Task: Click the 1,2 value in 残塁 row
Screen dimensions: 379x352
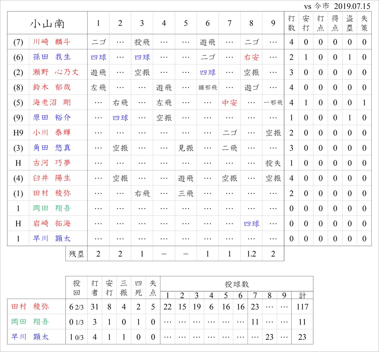Action: pos(251,254)
